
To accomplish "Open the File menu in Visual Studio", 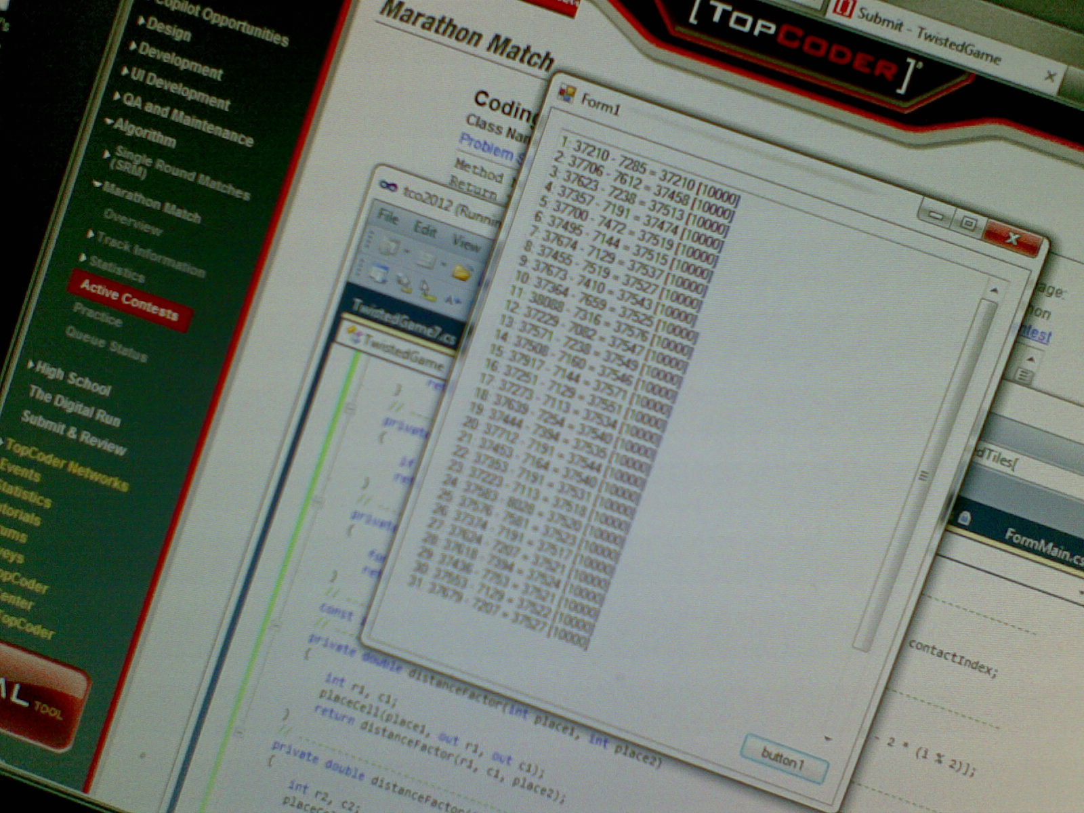I will pos(388,217).
